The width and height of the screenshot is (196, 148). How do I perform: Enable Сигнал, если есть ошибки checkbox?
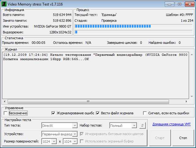point(145,113)
